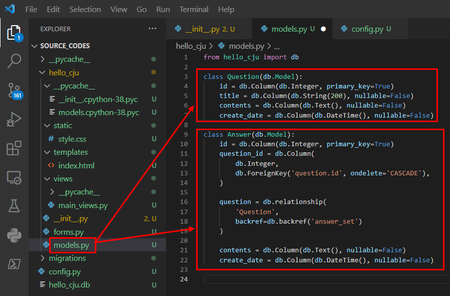This screenshot has width=450, height=296.
Task: Place cursor on empty line 24
Action: (327, 279)
